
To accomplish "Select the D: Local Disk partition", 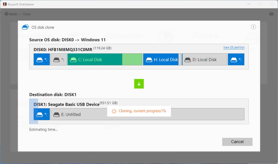I will click(x=205, y=60).
